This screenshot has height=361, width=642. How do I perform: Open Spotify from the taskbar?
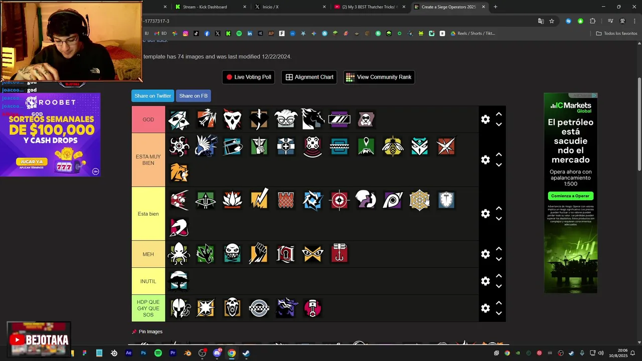point(158,353)
